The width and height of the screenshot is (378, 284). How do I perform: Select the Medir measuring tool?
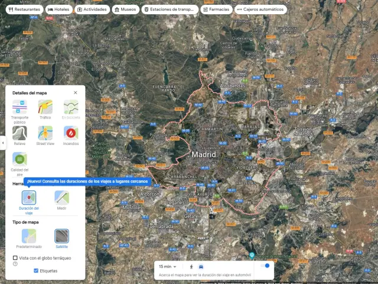tap(61, 197)
